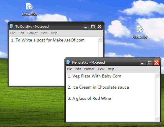Minimize the To Do.stky Notepad window
The width and height of the screenshot is (164, 127).
(86, 27)
